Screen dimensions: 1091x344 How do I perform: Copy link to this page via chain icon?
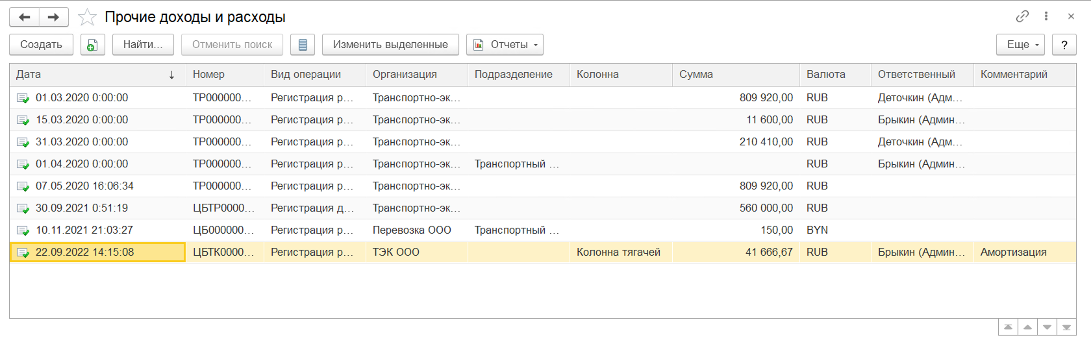[1022, 16]
